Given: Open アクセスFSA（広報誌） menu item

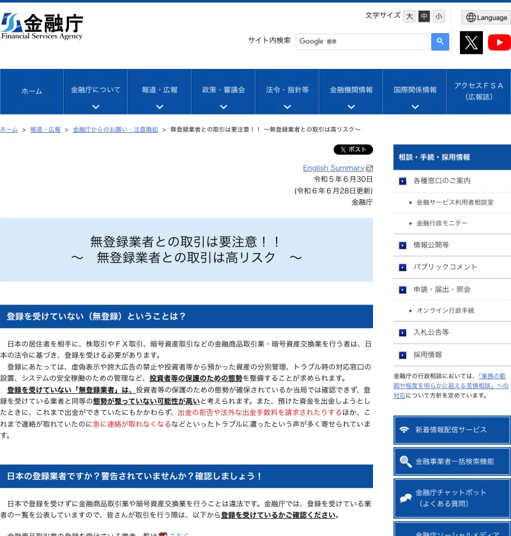Looking at the screenshot, I should (x=479, y=92).
